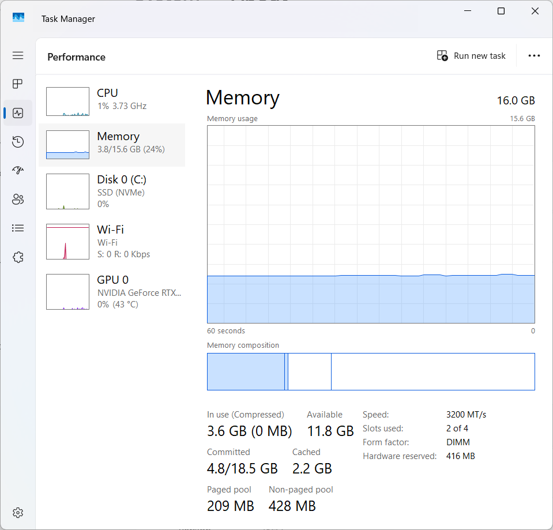Open the hamburger navigation menu

(18, 55)
